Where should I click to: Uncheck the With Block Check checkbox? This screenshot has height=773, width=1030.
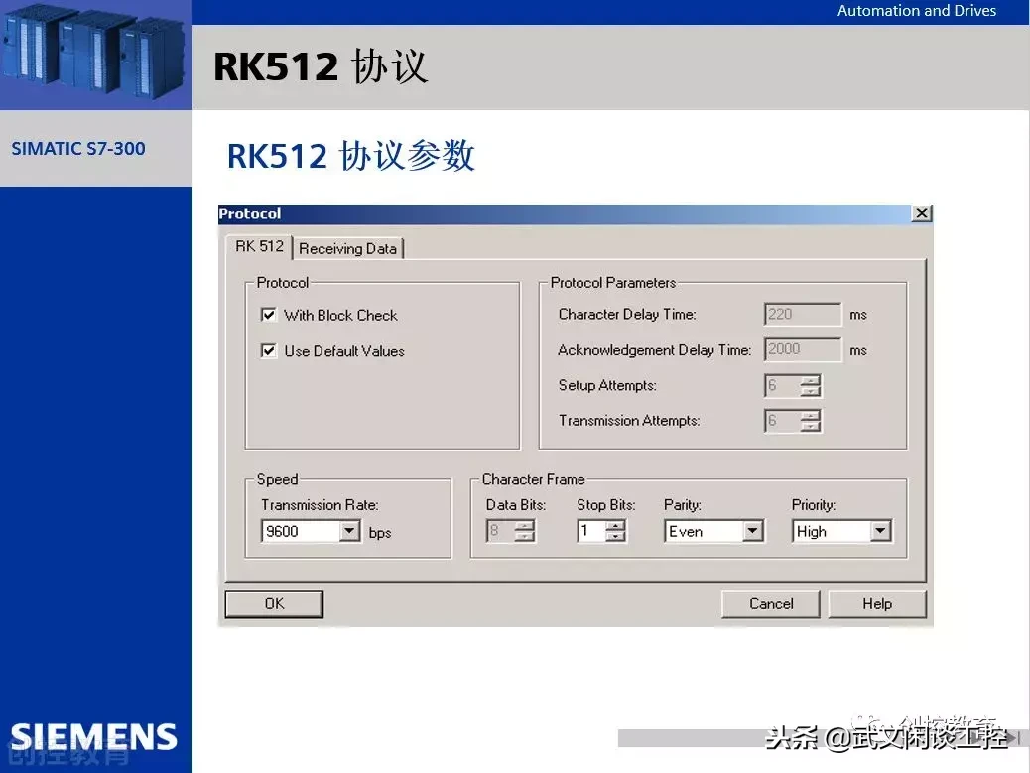(x=268, y=315)
